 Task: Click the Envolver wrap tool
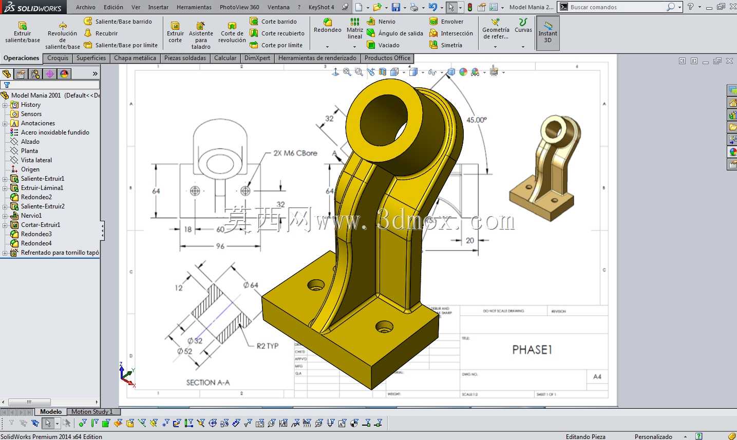click(446, 22)
